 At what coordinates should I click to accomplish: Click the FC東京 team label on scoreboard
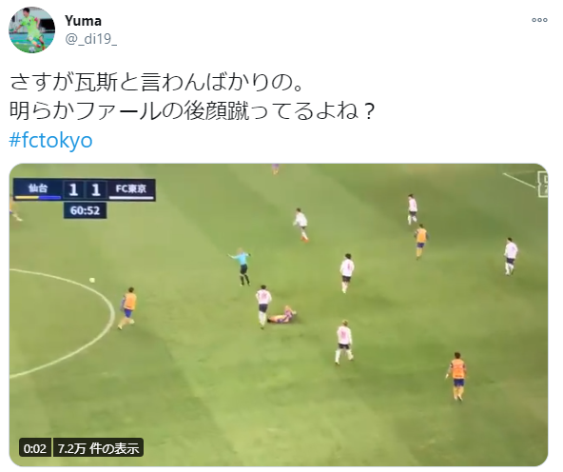[x=131, y=189]
